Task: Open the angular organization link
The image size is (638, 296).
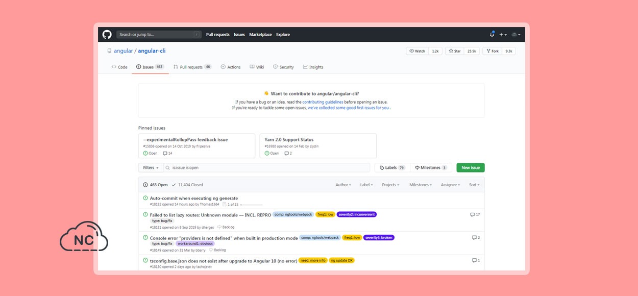Action: click(x=123, y=51)
